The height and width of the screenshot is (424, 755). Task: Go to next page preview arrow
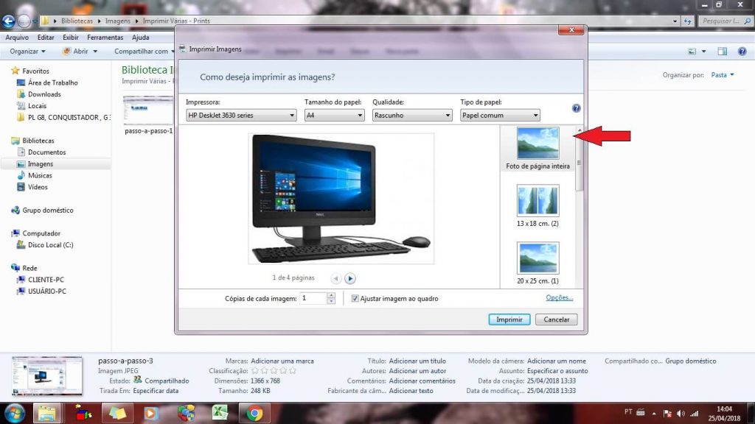point(350,278)
